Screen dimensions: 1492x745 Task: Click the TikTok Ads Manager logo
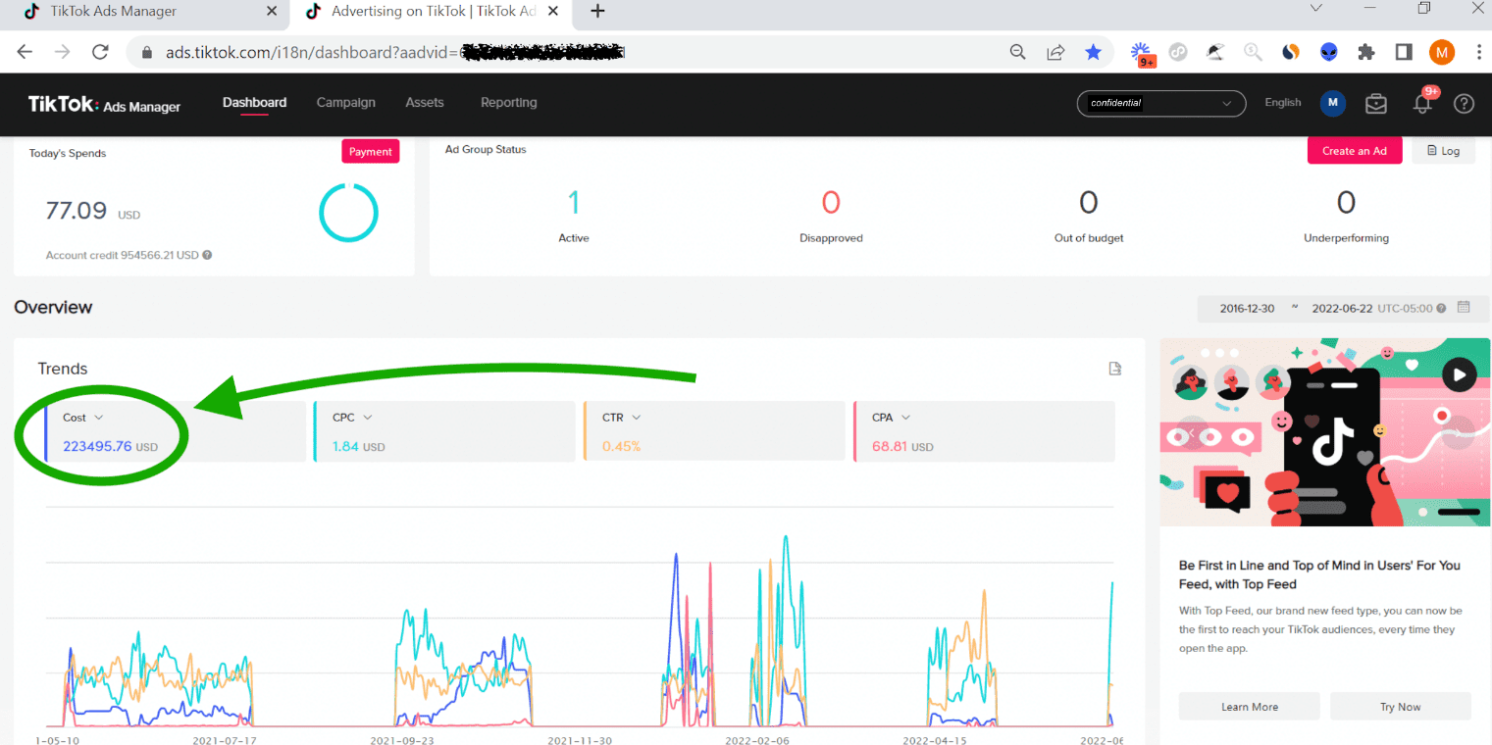coord(104,104)
